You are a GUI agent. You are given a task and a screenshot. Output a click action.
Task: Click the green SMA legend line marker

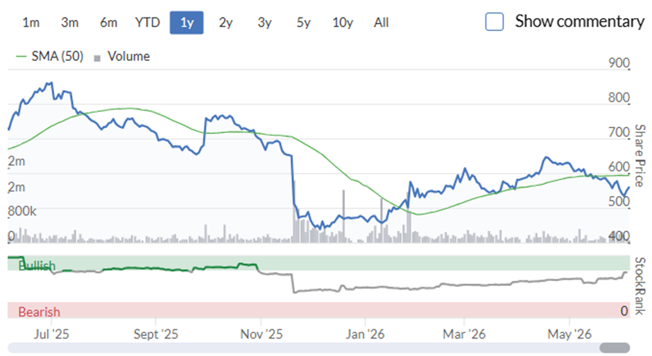22,56
